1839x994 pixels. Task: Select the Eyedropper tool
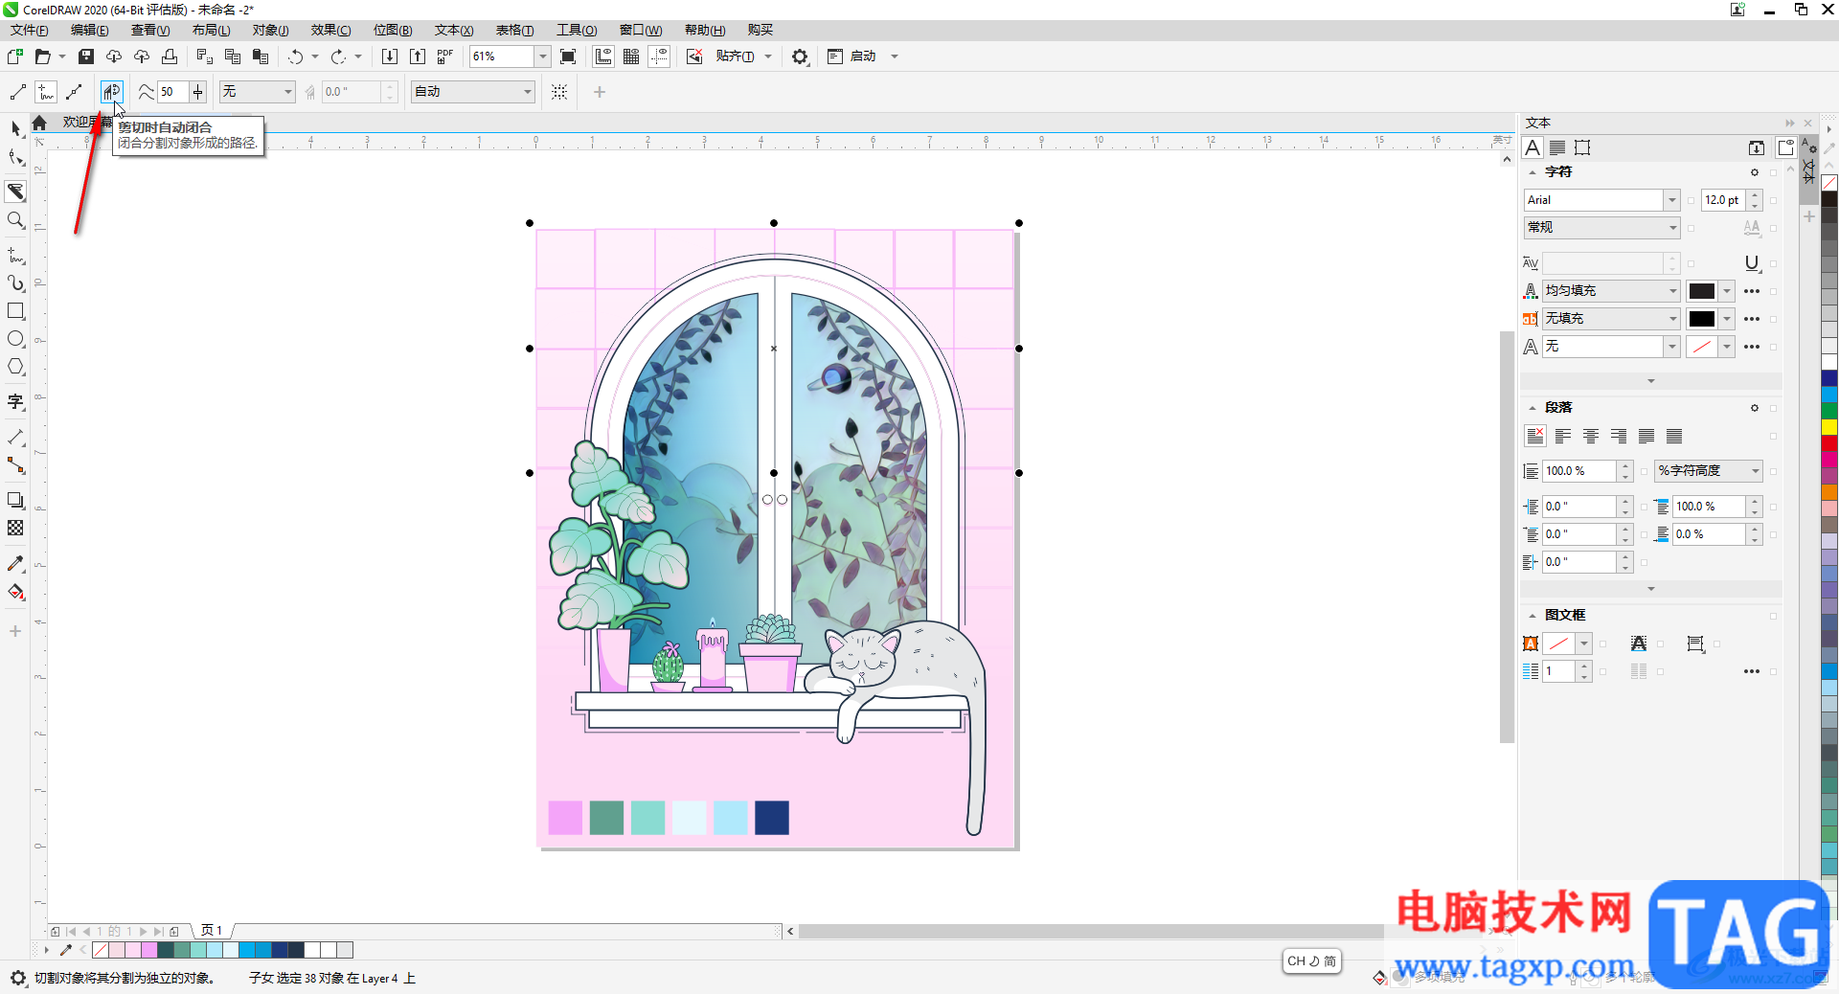click(x=15, y=564)
